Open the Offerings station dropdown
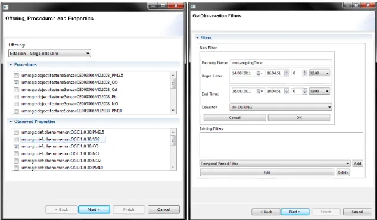Screen dimensions: 377x220 tap(49, 54)
